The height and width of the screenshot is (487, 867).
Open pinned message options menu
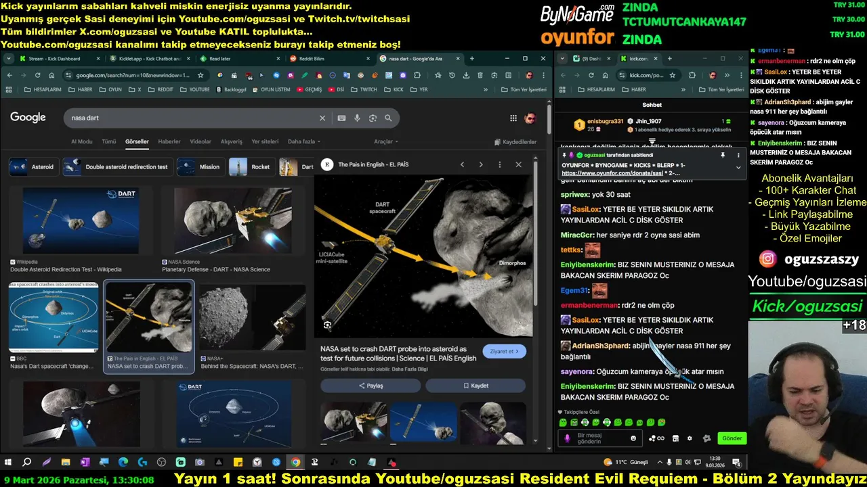(738, 155)
